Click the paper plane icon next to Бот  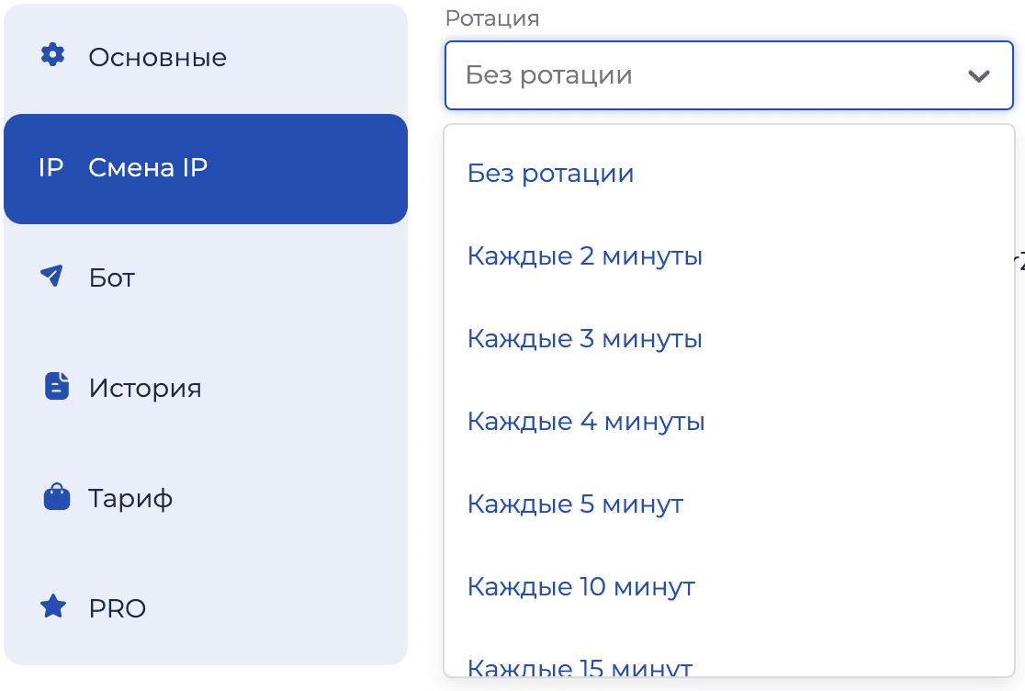(x=53, y=276)
